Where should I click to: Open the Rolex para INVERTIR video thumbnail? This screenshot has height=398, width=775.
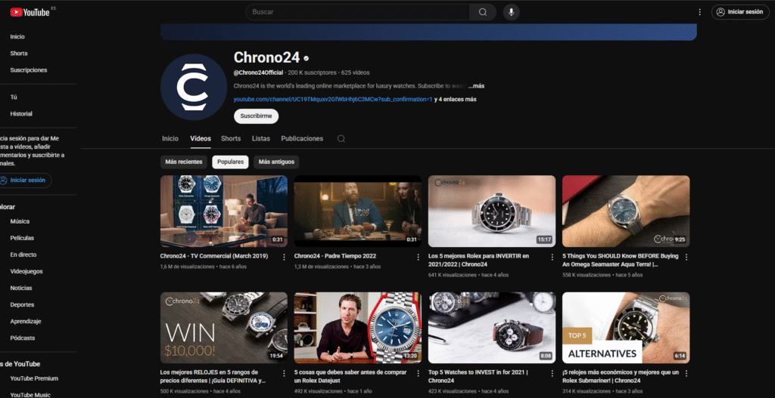pos(492,211)
